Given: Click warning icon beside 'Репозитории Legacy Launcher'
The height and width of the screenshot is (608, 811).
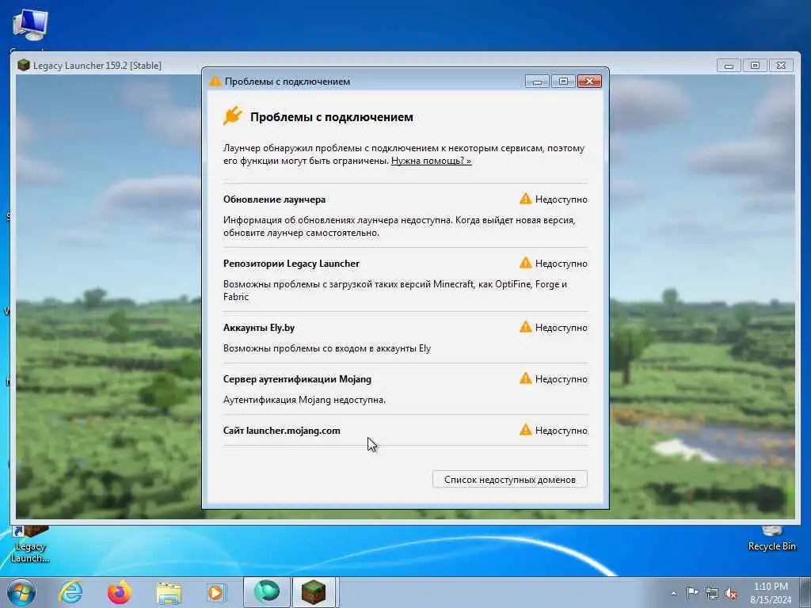Looking at the screenshot, I should tap(525, 263).
